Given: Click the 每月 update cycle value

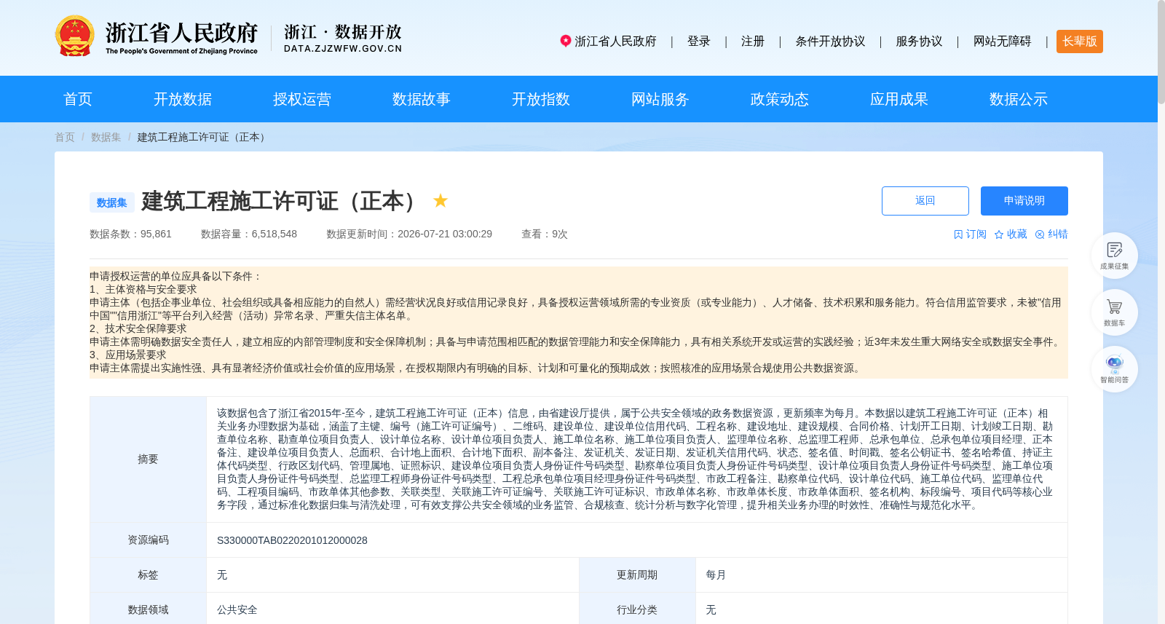Looking at the screenshot, I should tap(716, 575).
